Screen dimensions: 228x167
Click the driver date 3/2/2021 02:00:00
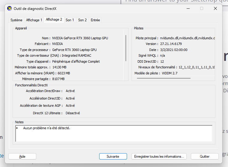tap(174, 50)
